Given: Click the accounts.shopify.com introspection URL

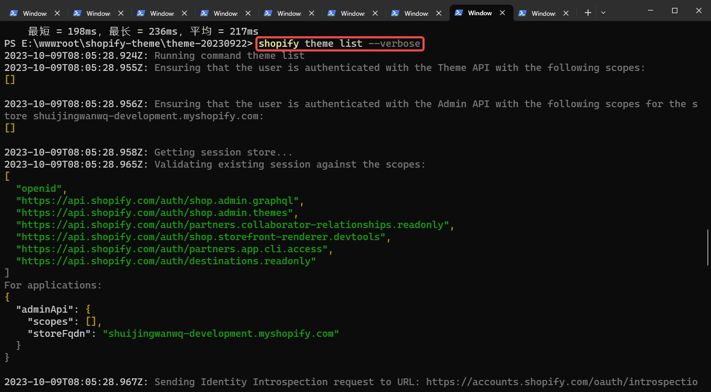Looking at the screenshot, I should (x=561, y=382).
